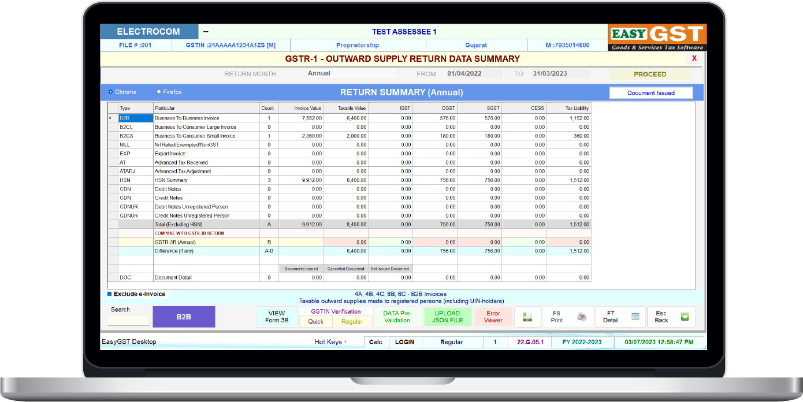Click the Esc Back green arrow icon
Viewport: 803px width, 402px height.
tap(685, 317)
